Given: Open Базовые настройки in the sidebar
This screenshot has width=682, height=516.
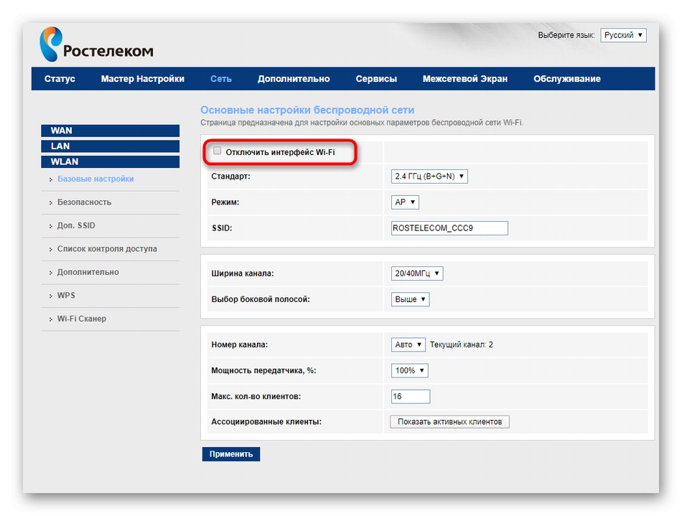Looking at the screenshot, I should (95, 179).
